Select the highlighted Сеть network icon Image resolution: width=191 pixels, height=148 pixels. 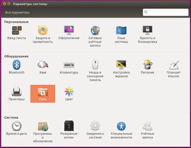coord(43,94)
